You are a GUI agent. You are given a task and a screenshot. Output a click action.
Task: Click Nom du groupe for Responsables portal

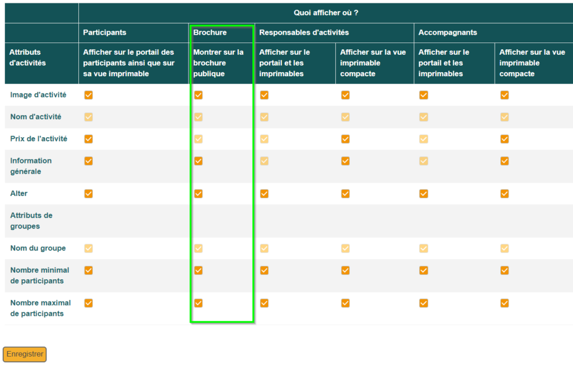coord(264,249)
